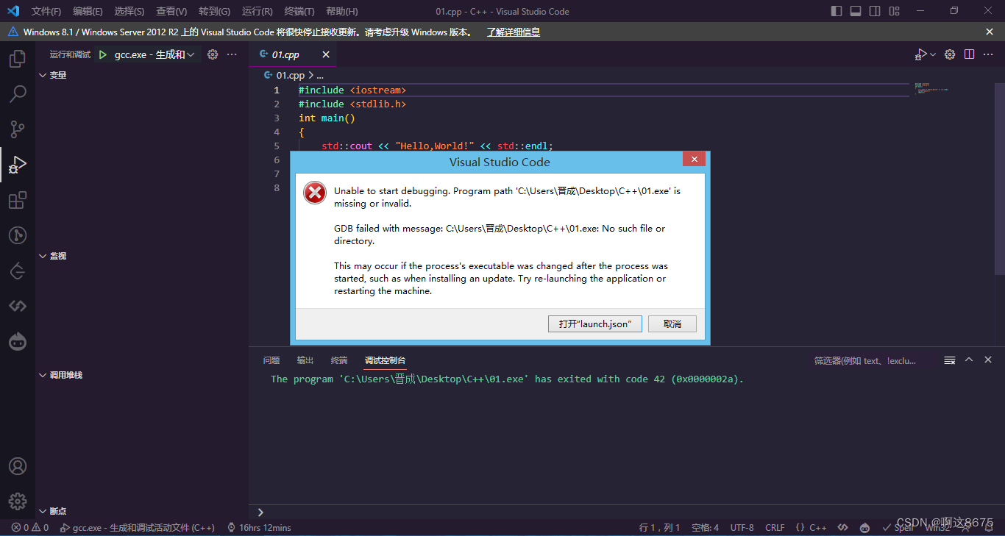Maximize the panel with the up chevron
This screenshot has width=1005, height=536.
pyautogui.click(x=969, y=360)
